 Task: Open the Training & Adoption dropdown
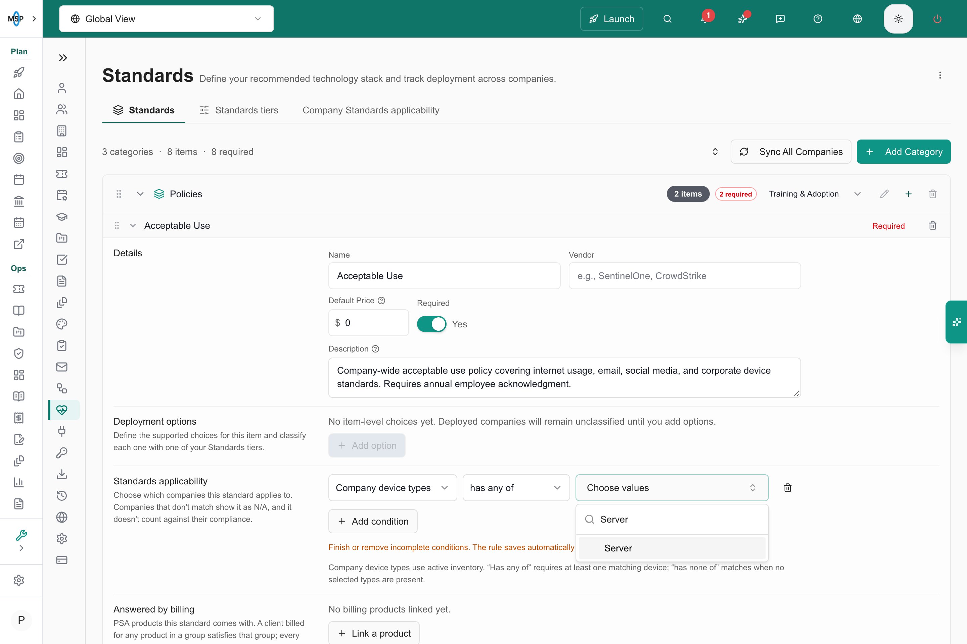(815, 194)
